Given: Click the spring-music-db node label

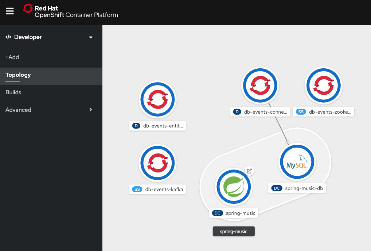Looking at the screenshot, I should point(297,188).
